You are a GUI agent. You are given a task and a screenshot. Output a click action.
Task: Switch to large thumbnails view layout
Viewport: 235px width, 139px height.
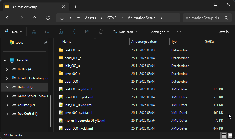pos(230,135)
